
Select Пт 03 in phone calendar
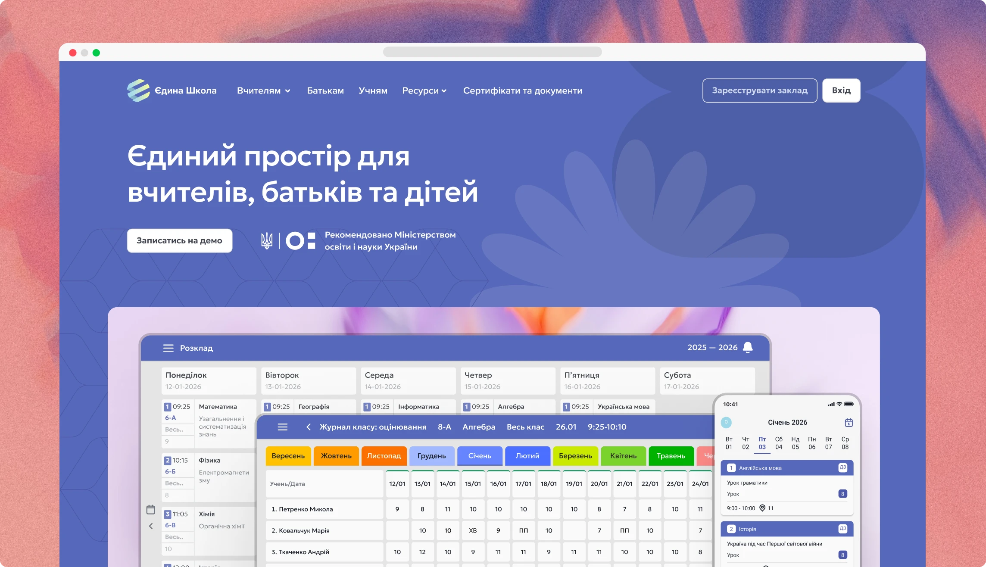(x=762, y=443)
